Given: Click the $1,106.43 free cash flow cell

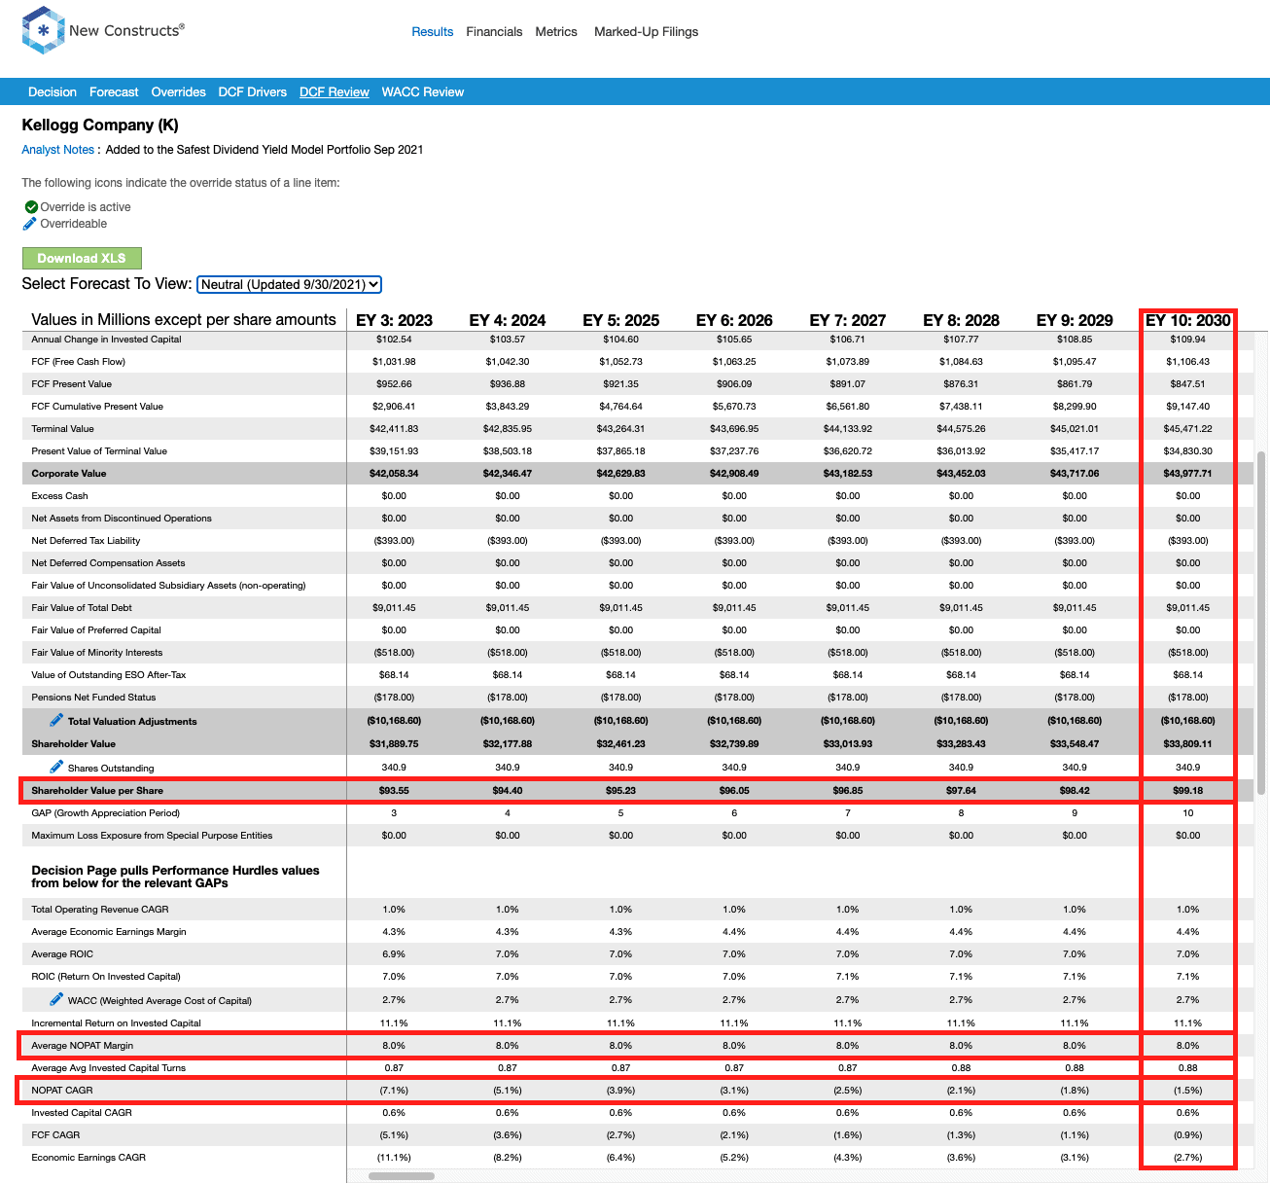Looking at the screenshot, I should [x=1187, y=362].
